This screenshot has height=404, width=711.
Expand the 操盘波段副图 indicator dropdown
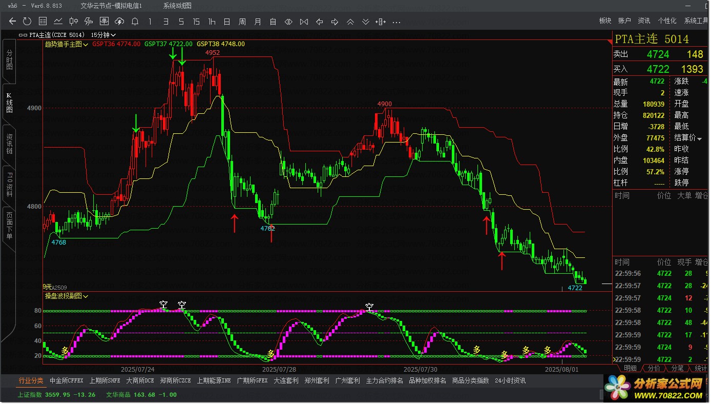[67, 296]
